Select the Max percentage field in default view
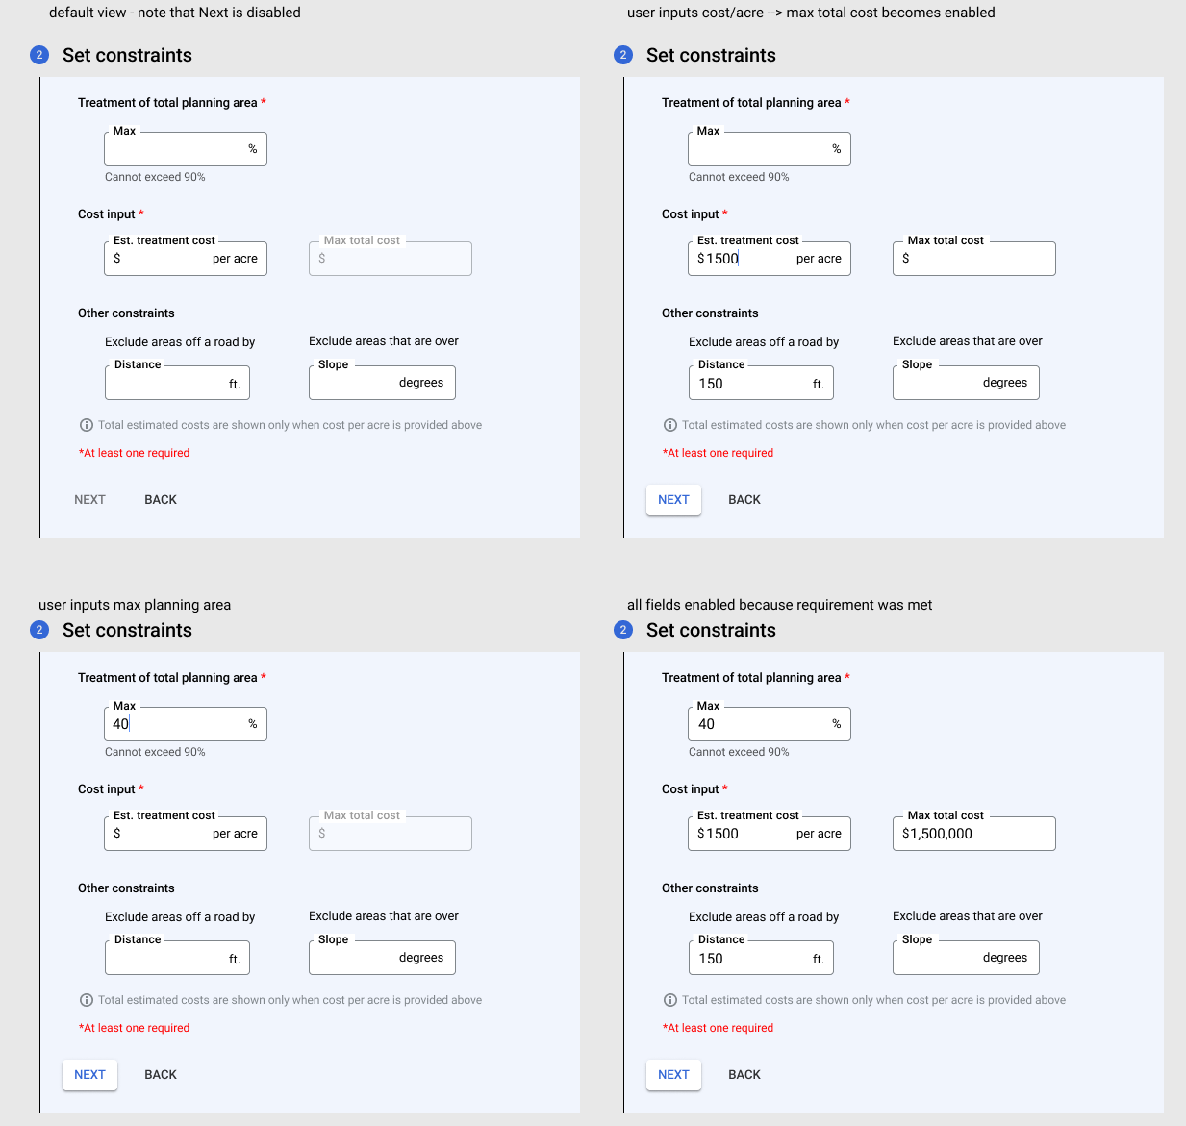The width and height of the screenshot is (1186, 1126). 185,148
